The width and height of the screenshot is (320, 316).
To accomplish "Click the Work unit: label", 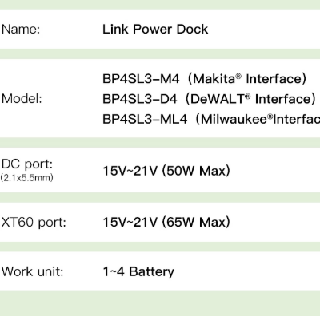I will (32, 271).
